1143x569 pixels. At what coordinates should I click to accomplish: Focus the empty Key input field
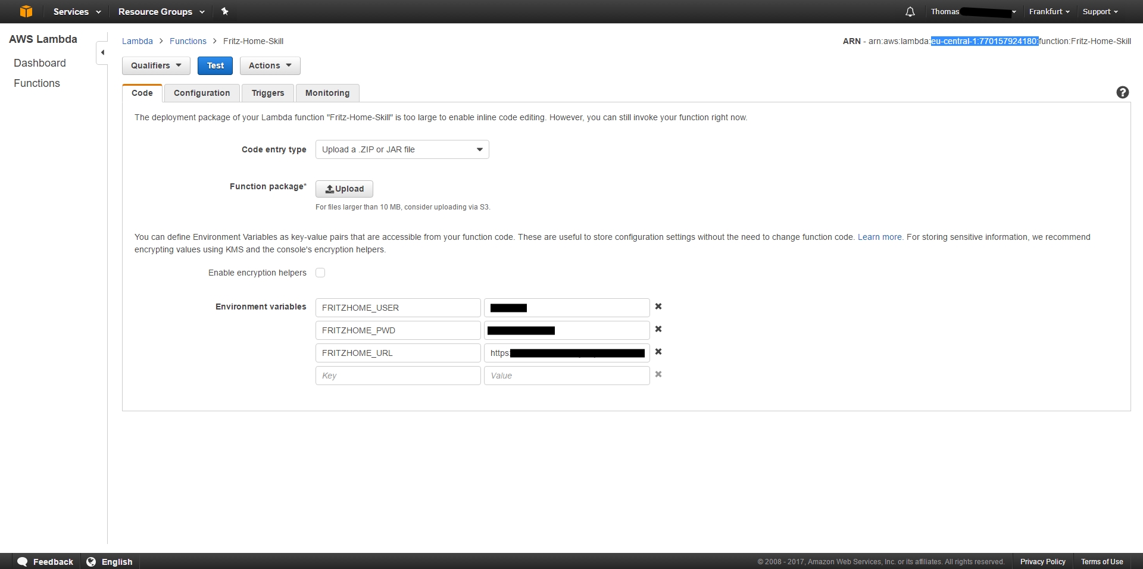[398, 376]
